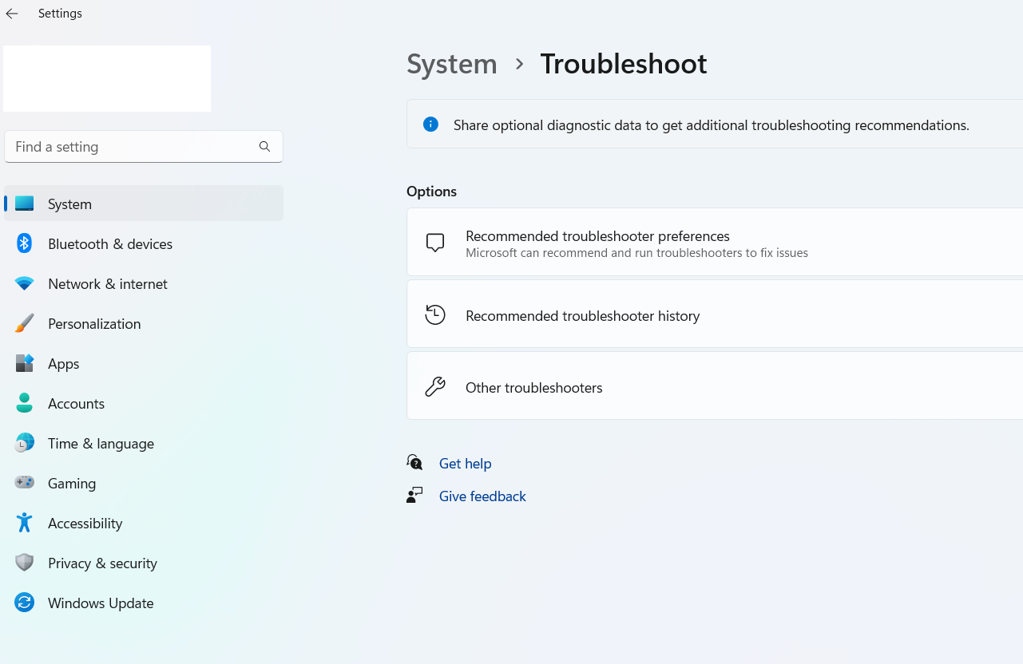Image resolution: width=1023 pixels, height=664 pixels.
Task: Click the Personalization paintbrush icon
Action: (x=24, y=323)
